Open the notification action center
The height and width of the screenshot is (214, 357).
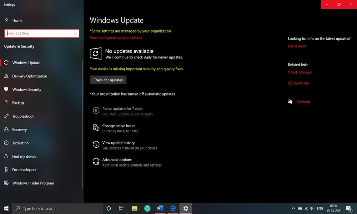tap(349, 209)
